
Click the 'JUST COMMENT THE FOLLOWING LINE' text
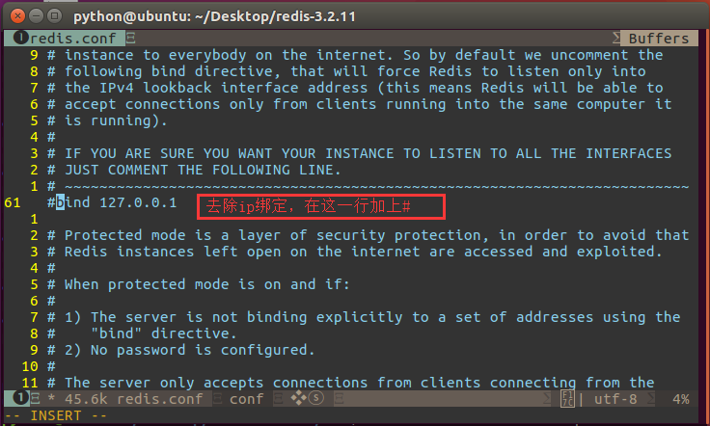click(x=202, y=170)
